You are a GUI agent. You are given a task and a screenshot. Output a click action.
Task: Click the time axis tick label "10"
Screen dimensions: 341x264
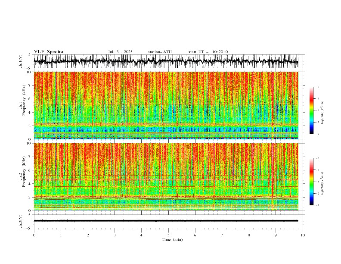click(303, 235)
